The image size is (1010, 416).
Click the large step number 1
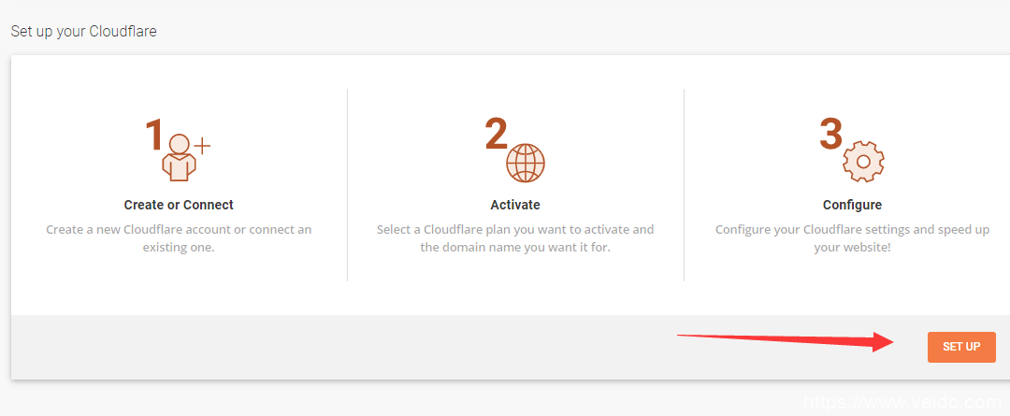155,136
